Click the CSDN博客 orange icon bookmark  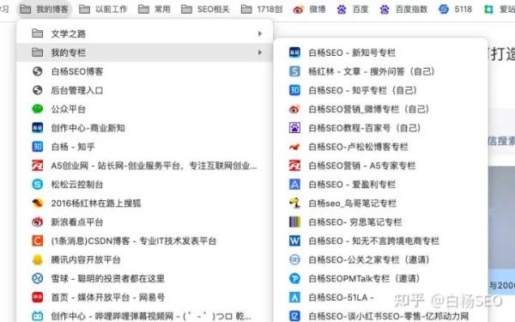click(38, 240)
